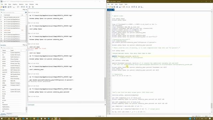Open the Review panel filter dropdown arrow
Image resolution: width=213 pixels, height=120 pixels.
click(23, 10)
